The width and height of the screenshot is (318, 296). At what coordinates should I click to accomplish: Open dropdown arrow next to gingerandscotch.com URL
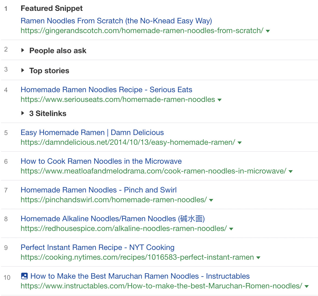tap(268, 31)
